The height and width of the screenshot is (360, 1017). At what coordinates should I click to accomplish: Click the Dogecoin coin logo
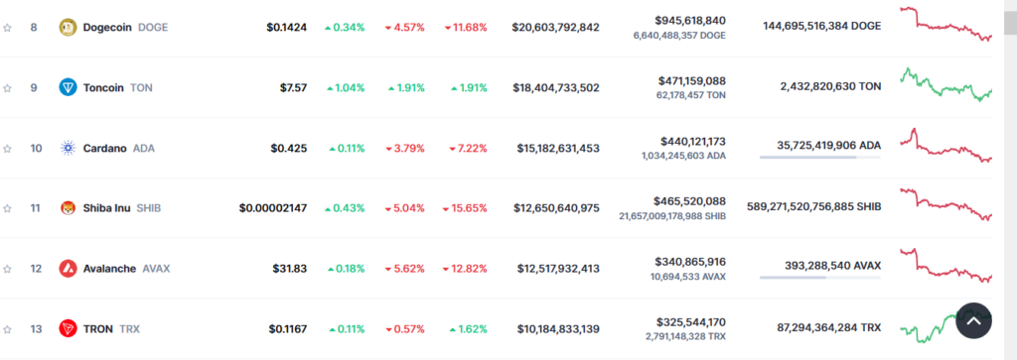[69, 27]
